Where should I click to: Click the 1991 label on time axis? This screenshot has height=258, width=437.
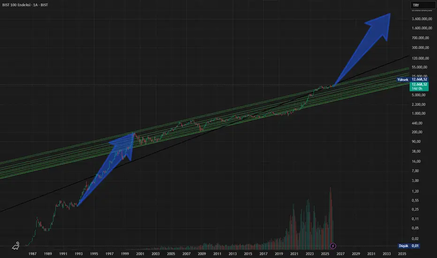pos(63,254)
